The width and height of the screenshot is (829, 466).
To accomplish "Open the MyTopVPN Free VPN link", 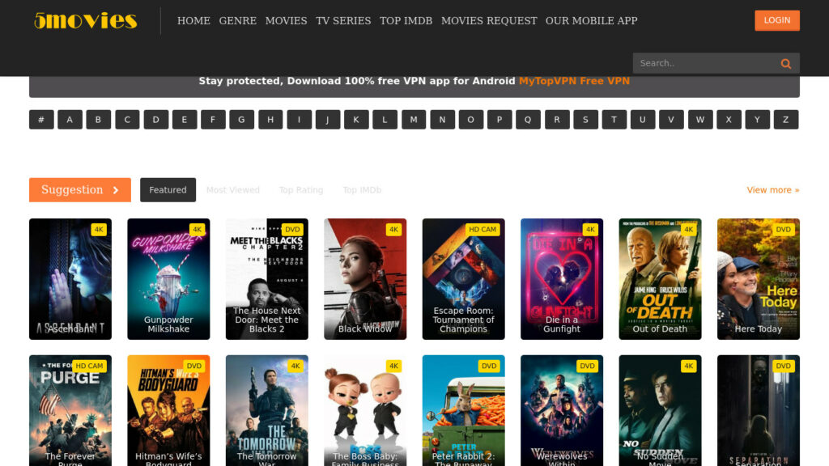I will (x=574, y=81).
